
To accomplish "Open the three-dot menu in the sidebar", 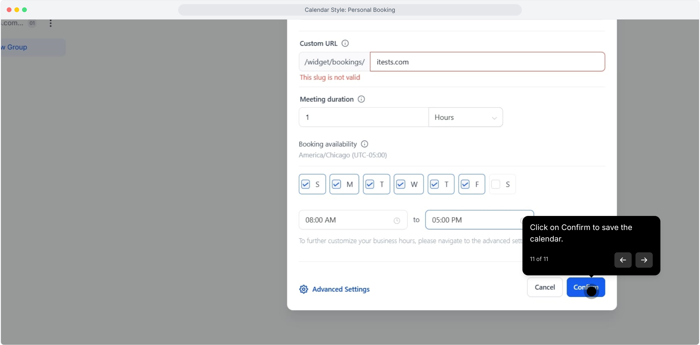I will [50, 23].
